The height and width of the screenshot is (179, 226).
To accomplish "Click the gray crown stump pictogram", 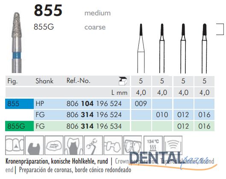I will 34,145.
